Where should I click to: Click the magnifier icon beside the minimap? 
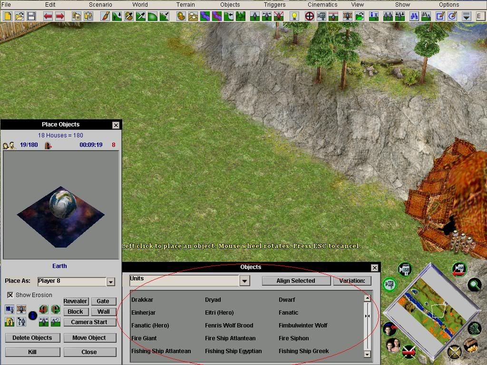tap(474, 285)
